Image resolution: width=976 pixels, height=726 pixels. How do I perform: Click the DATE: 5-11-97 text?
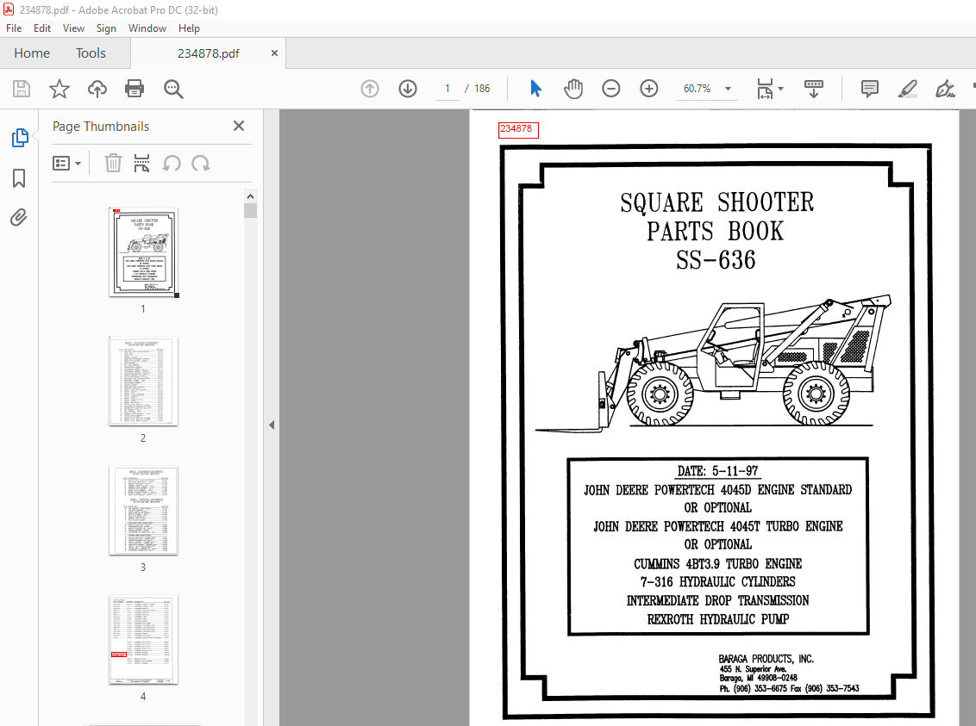(717, 471)
